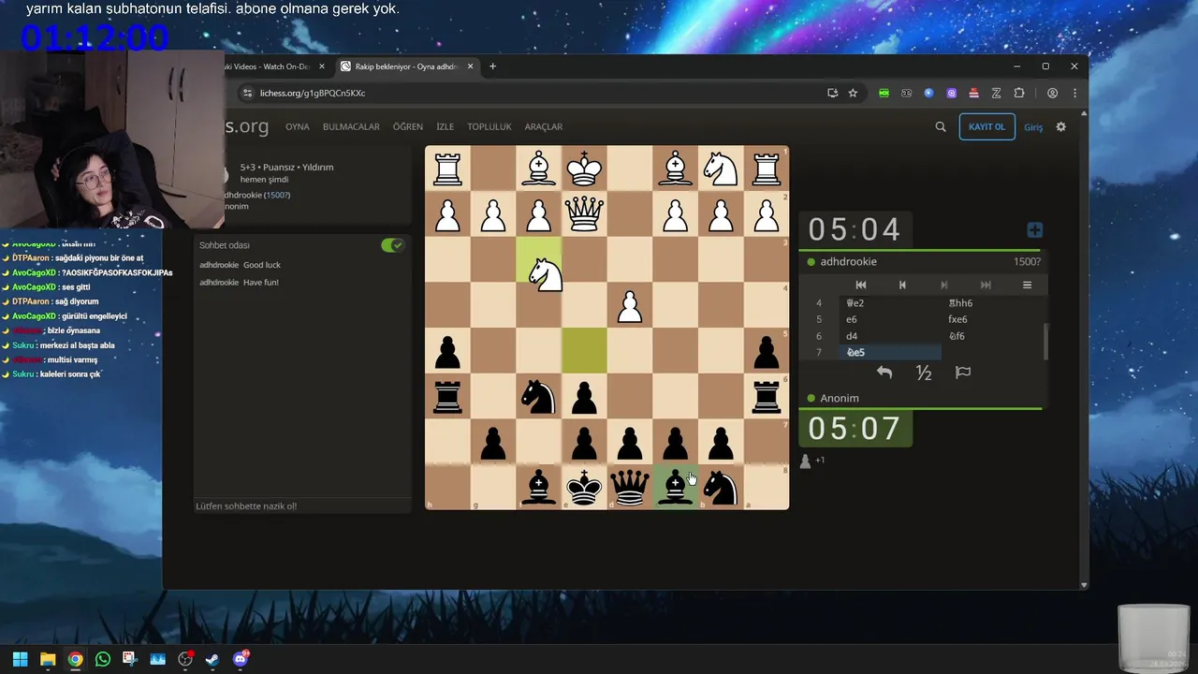Click opponent name adhdrookie above move list
Image resolution: width=1198 pixels, height=674 pixels.
pos(848,261)
